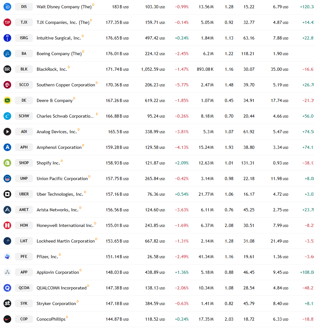The width and height of the screenshot is (314, 328).
Task: Click the Deere & Company logo icon
Action: [x=7, y=100]
